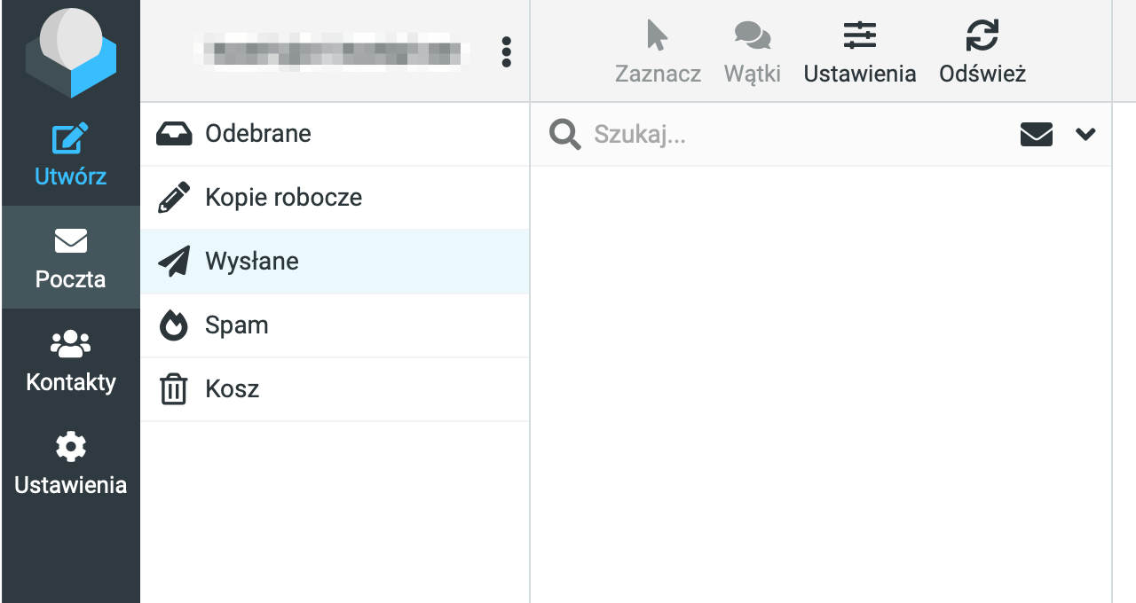This screenshot has width=1136, height=603.
Task: Open the Spam folder
Action: tap(335, 325)
